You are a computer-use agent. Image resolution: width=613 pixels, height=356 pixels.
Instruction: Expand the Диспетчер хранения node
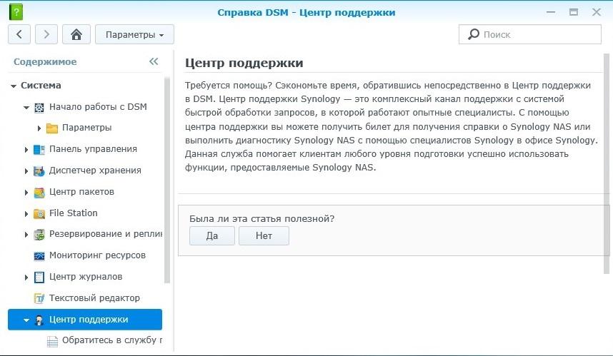click(x=26, y=171)
